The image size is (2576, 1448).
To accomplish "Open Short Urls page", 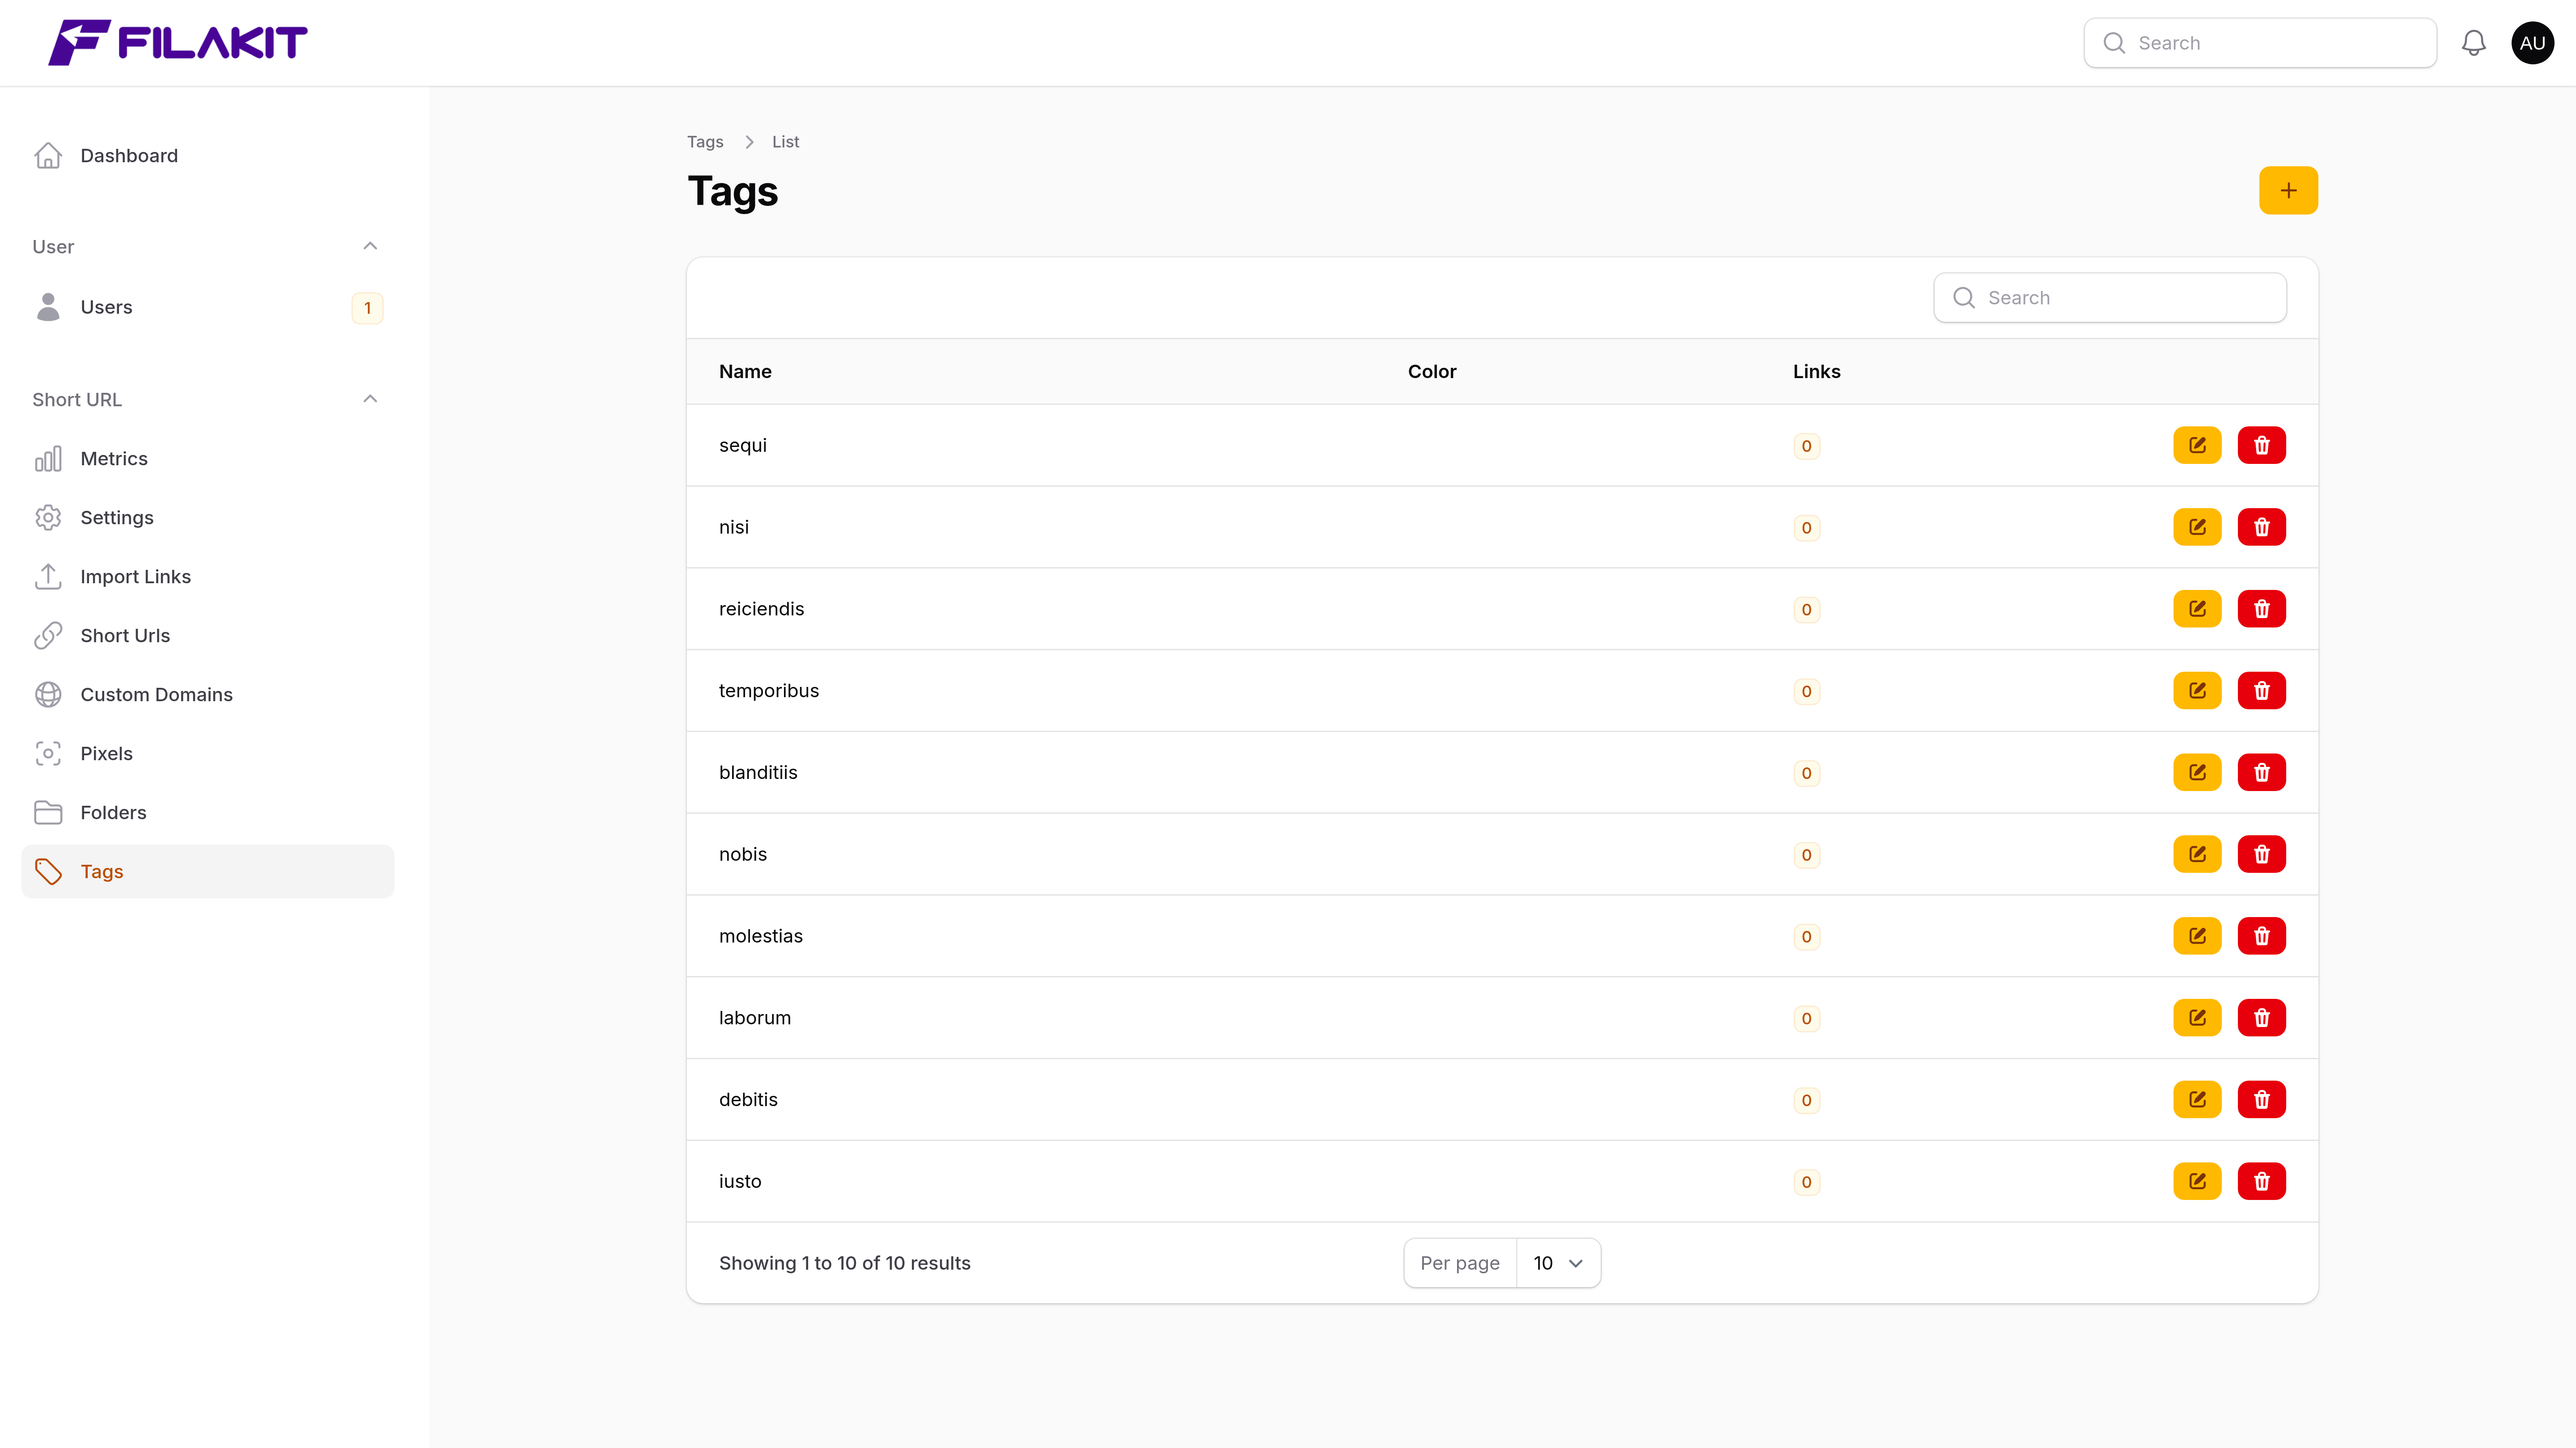I will (207, 636).
